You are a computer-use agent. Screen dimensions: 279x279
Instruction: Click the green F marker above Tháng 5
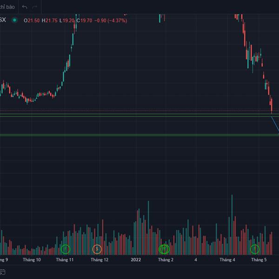[255, 249]
